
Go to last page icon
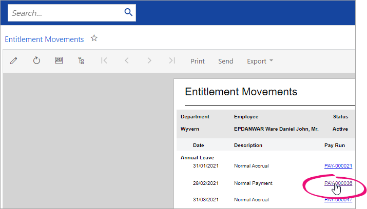click(172, 61)
